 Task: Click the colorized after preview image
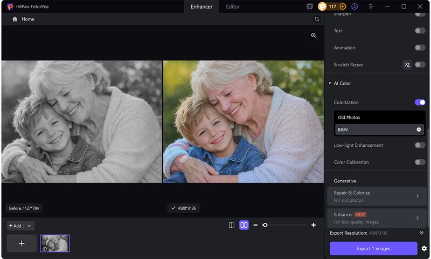[x=244, y=121]
